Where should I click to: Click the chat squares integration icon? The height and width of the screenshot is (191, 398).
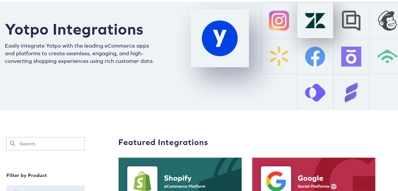coord(351,21)
